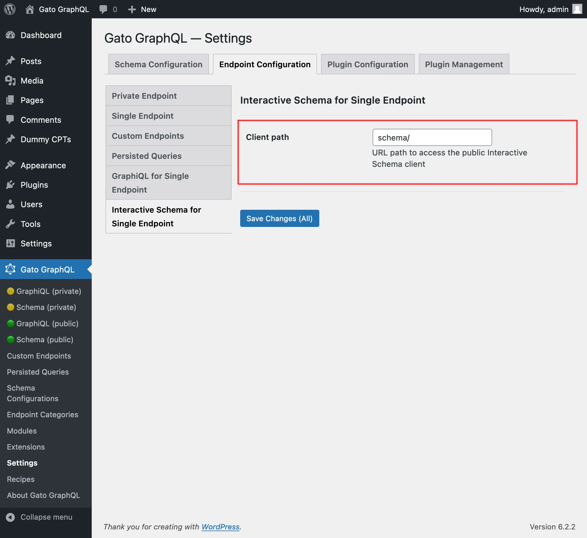Click the green dot beside Schema (public)
This screenshot has height=538, width=587.
coord(11,339)
